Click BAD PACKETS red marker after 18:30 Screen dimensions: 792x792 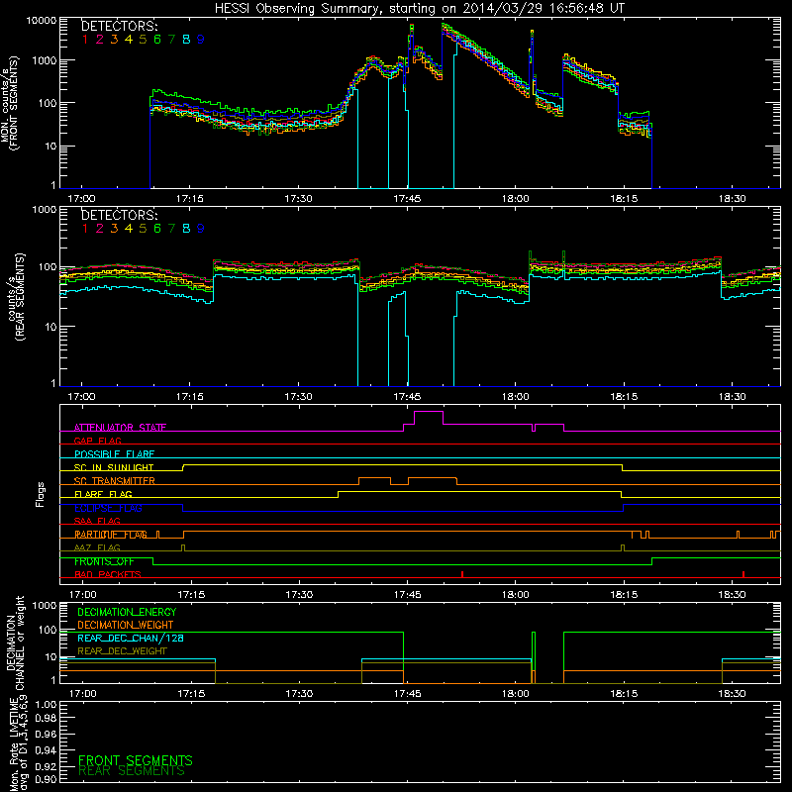pos(743,574)
